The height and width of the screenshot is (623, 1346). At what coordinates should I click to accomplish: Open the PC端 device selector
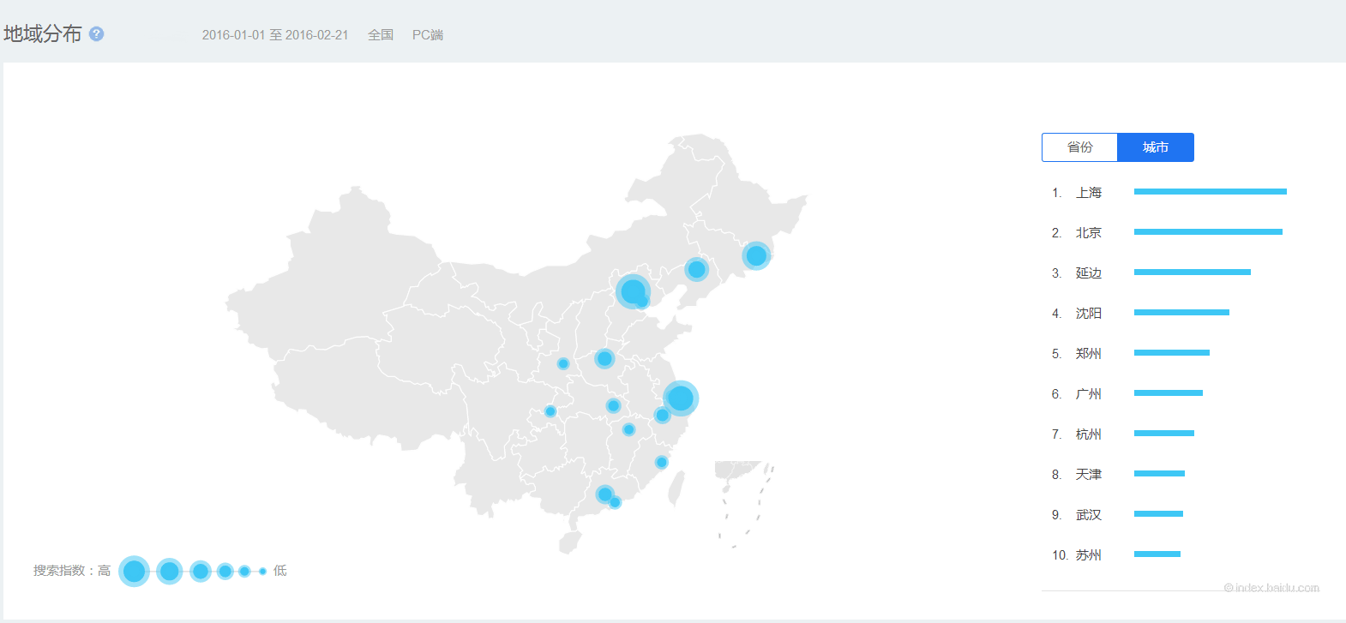coord(427,35)
